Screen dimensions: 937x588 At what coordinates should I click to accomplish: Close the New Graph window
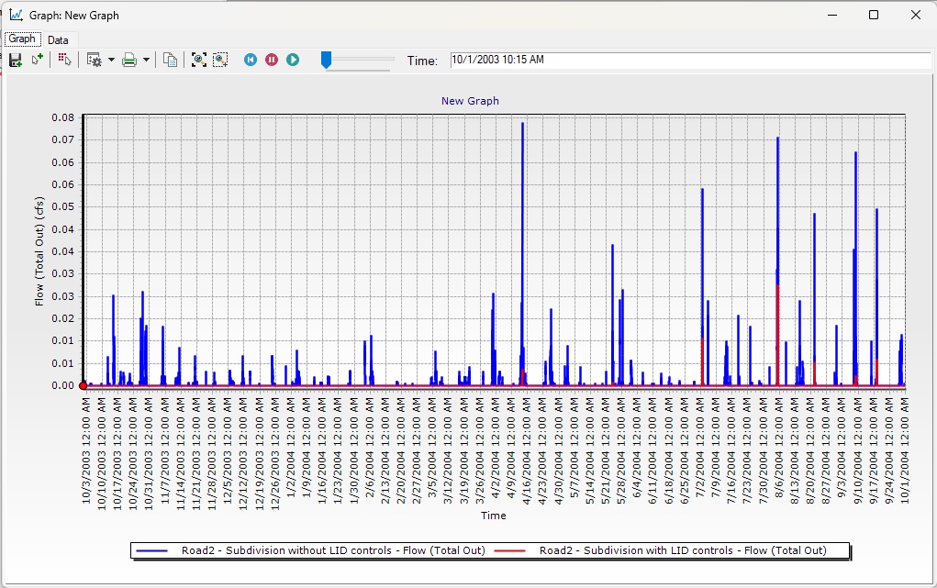pyautogui.click(x=916, y=15)
